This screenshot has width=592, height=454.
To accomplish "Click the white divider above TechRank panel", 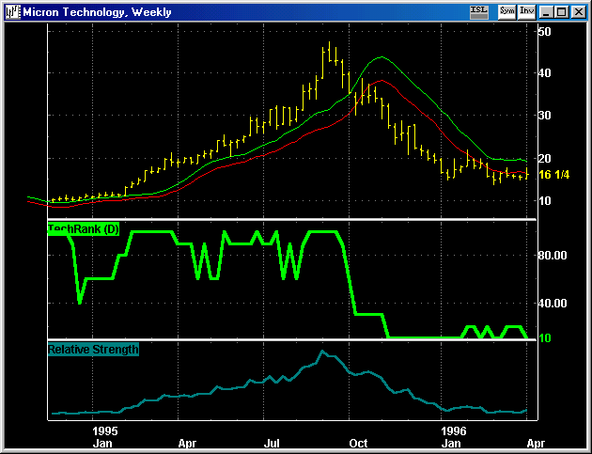I will (x=292, y=219).
